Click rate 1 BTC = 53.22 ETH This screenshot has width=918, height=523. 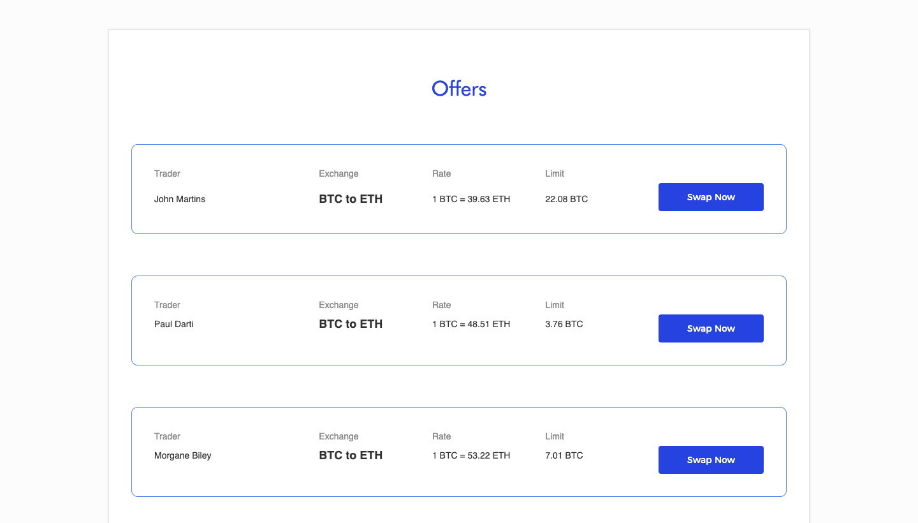tap(471, 455)
